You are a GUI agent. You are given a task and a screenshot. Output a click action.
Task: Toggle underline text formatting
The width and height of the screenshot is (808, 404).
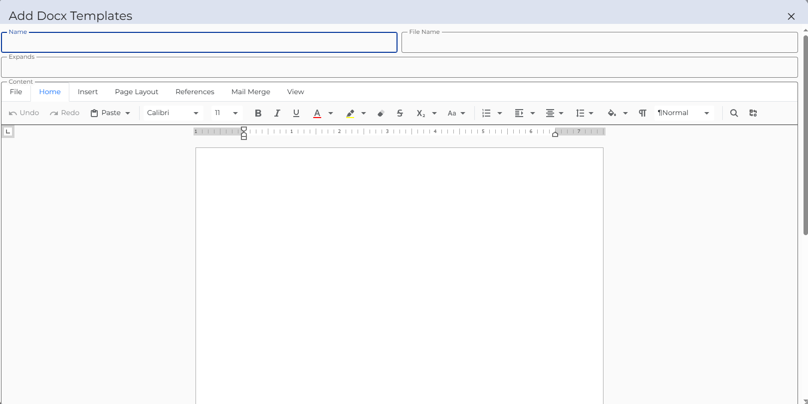[x=296, y=113]
